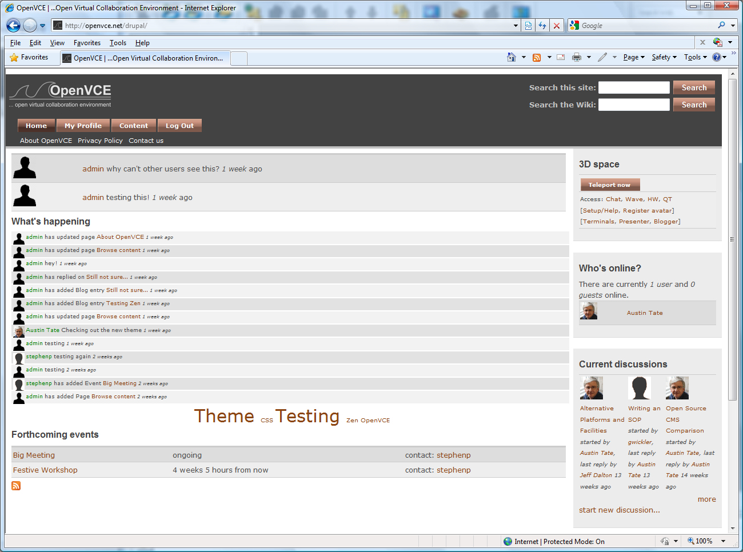Click the PDF converter toolbar icon
The height and width of the screenshot is (552, 743).
coord(718,42)
